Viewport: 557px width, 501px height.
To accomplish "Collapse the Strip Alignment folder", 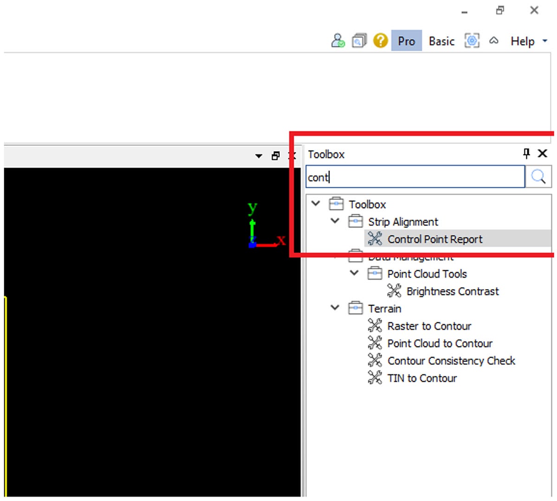I will click(x=335, y=221).
